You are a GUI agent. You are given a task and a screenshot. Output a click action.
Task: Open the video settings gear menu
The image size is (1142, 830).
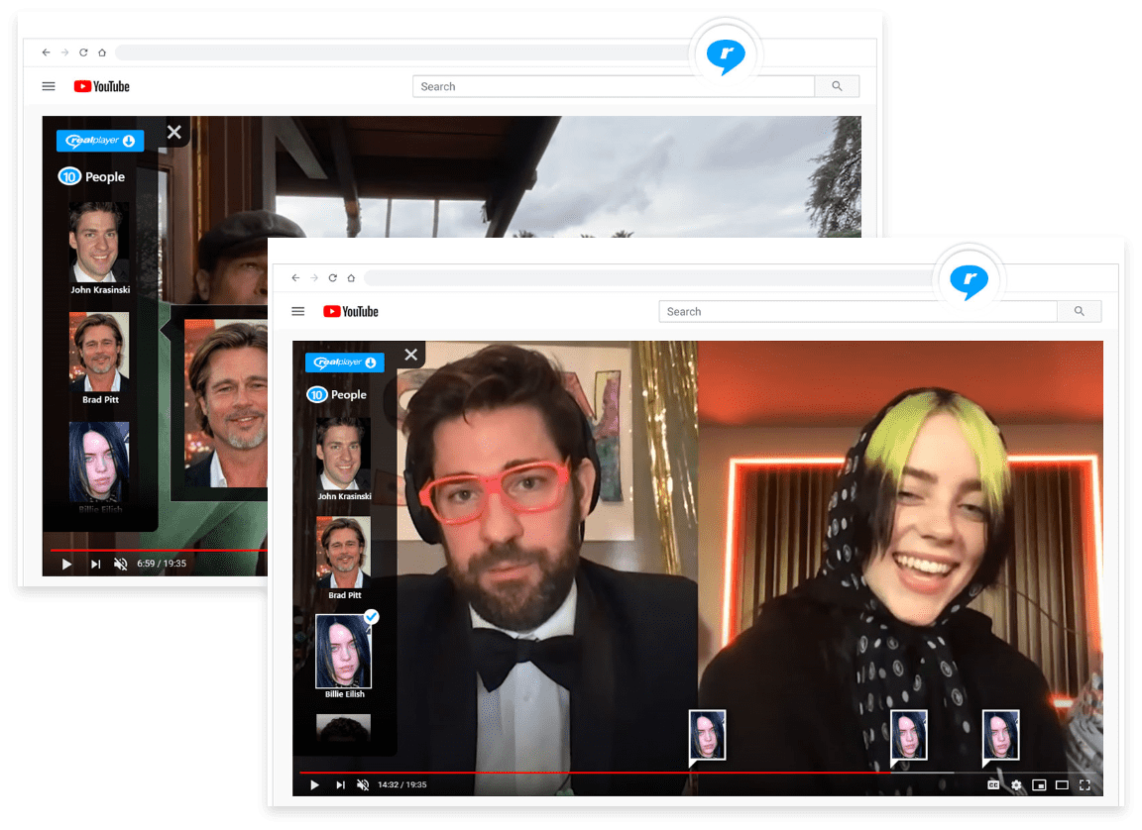(1016, 784)
